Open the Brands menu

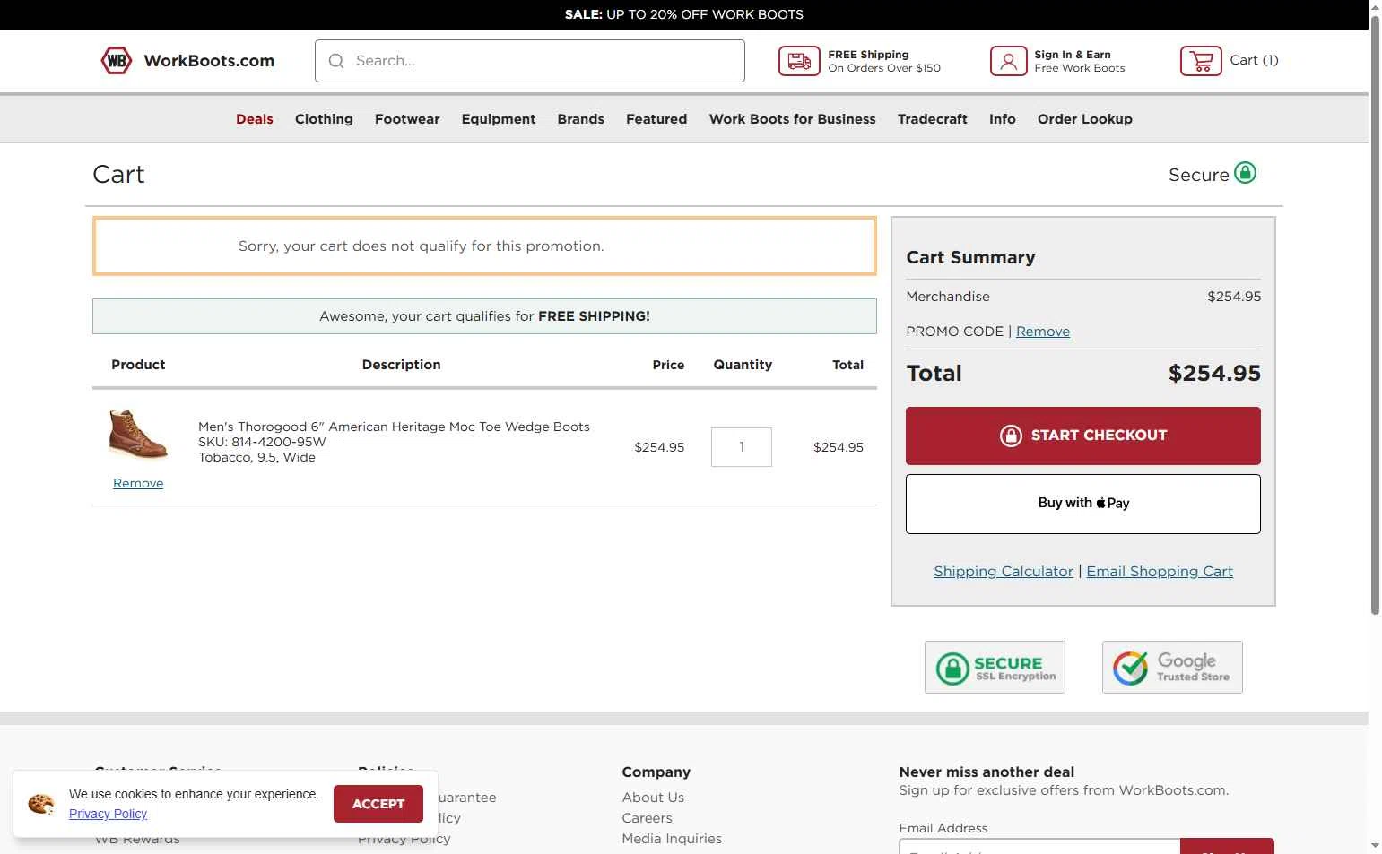click(x=581, y=119)
